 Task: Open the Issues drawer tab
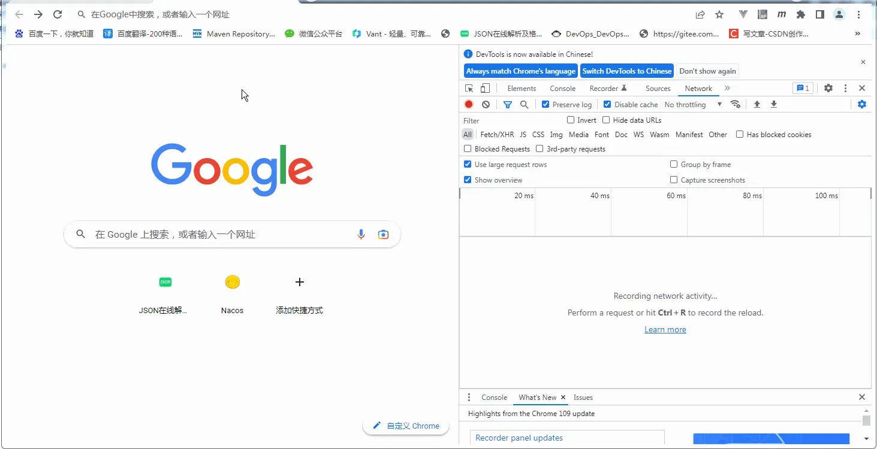(583, 397)
